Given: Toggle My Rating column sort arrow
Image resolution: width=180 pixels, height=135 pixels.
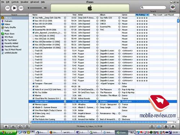Looking at the screenshot, I should pos(148,15).
